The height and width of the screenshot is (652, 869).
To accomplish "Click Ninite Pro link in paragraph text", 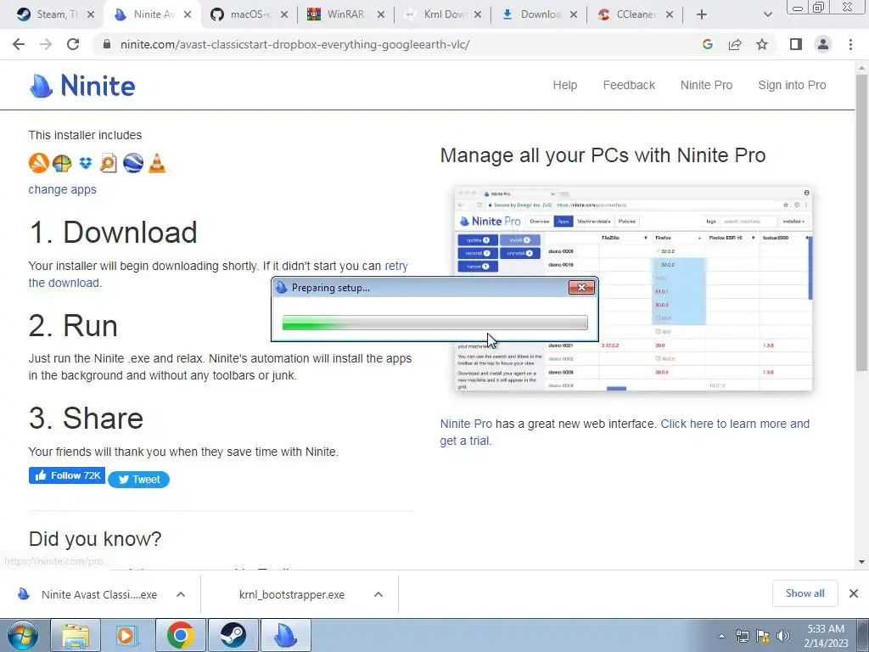I will [x=466, y=424].
